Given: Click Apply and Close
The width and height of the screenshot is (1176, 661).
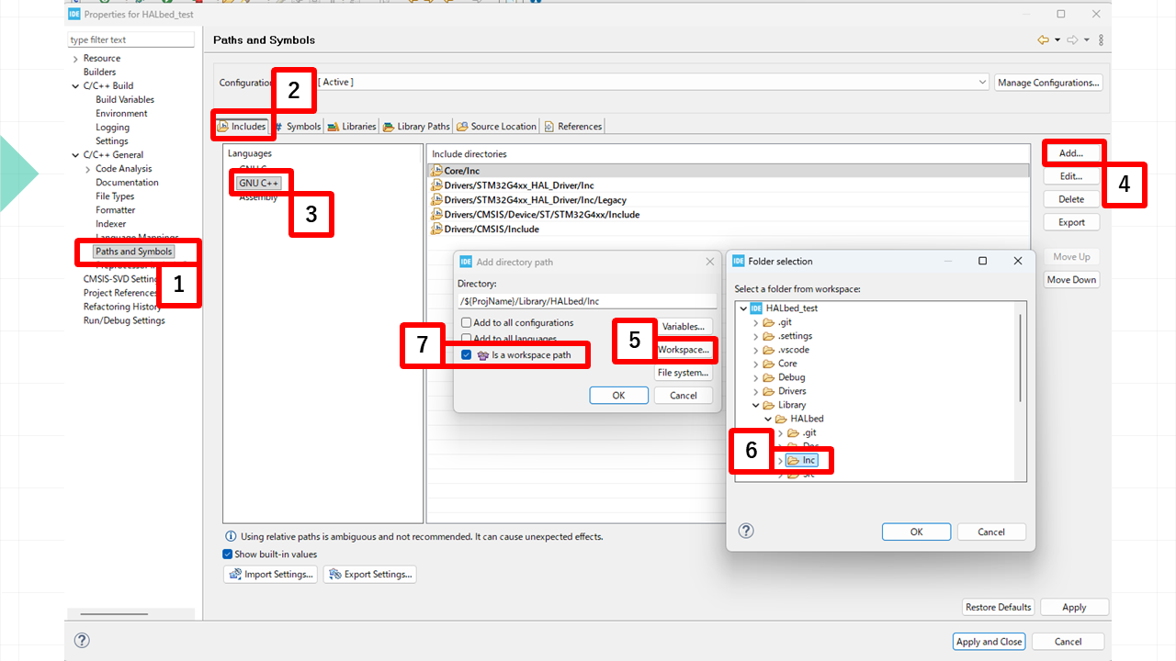Looking at the screenshot, I should [x=989, y=642].
